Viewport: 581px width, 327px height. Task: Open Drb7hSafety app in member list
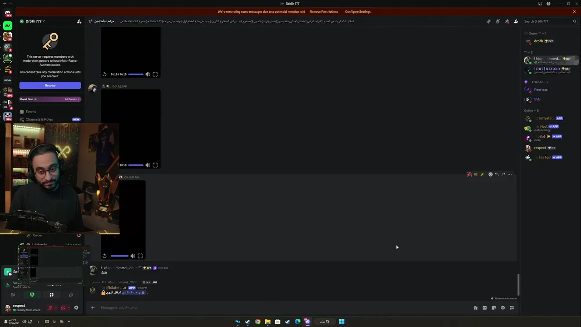(x=551, y=118)
